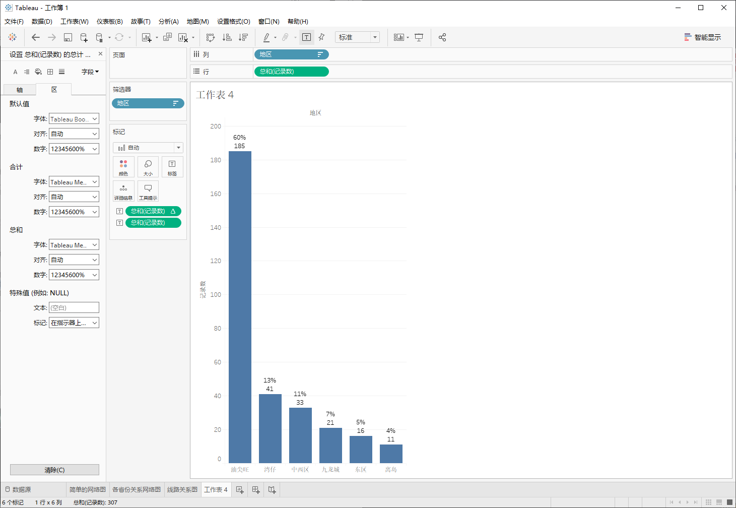Open the mark type 自动 dropdown
This screenshot has width=736, height=508.
pyautogui.click(x=148, y=148)
